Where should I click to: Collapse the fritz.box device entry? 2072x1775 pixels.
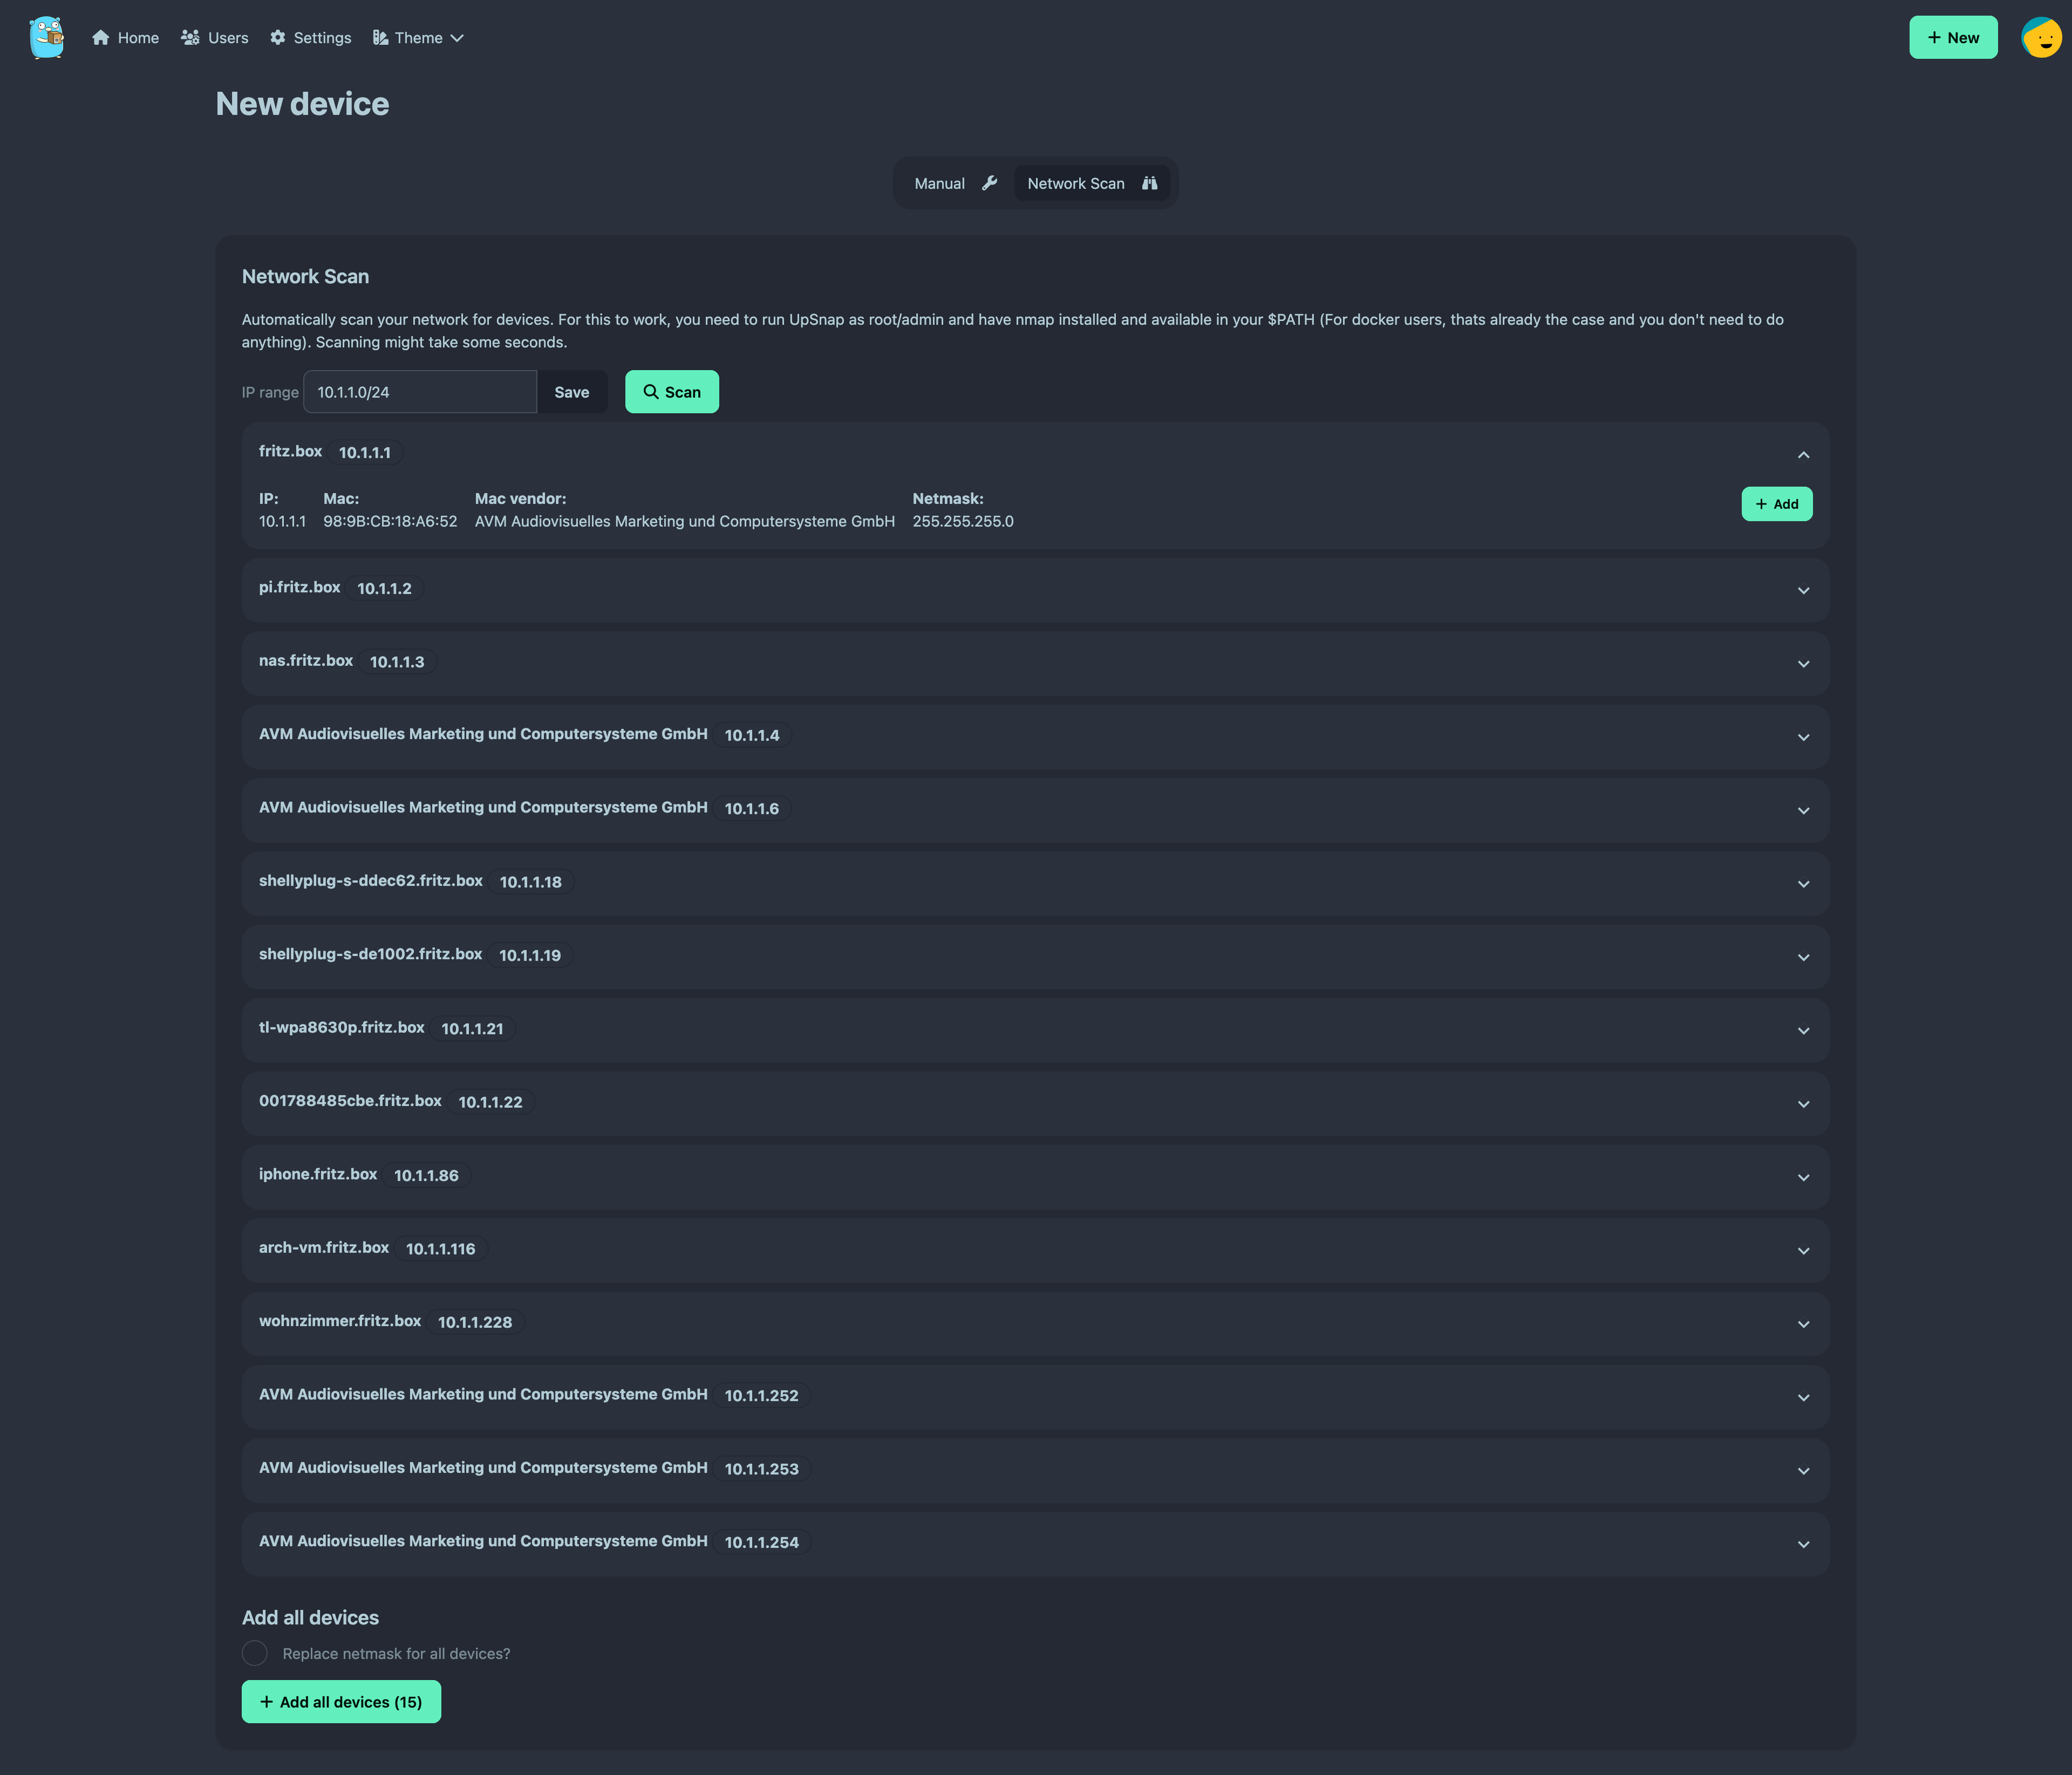1803,455
